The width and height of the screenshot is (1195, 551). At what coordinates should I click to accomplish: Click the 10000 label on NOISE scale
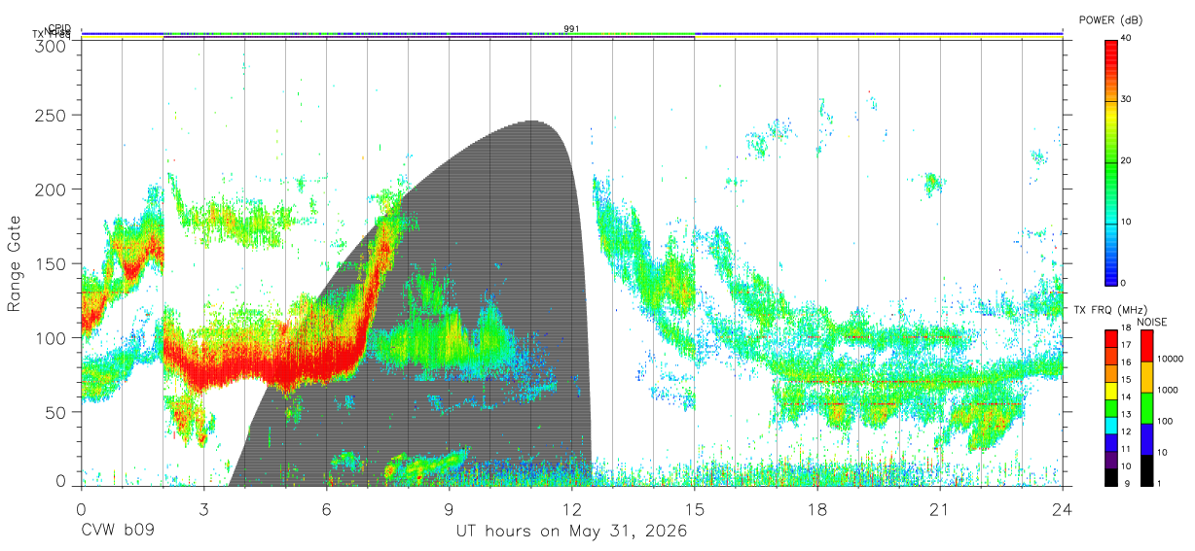point(1170,359)
